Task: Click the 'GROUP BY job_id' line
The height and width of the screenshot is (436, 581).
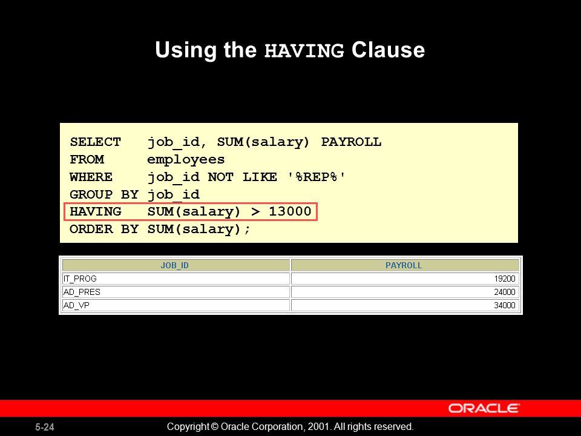Action: tap(135, 194)
